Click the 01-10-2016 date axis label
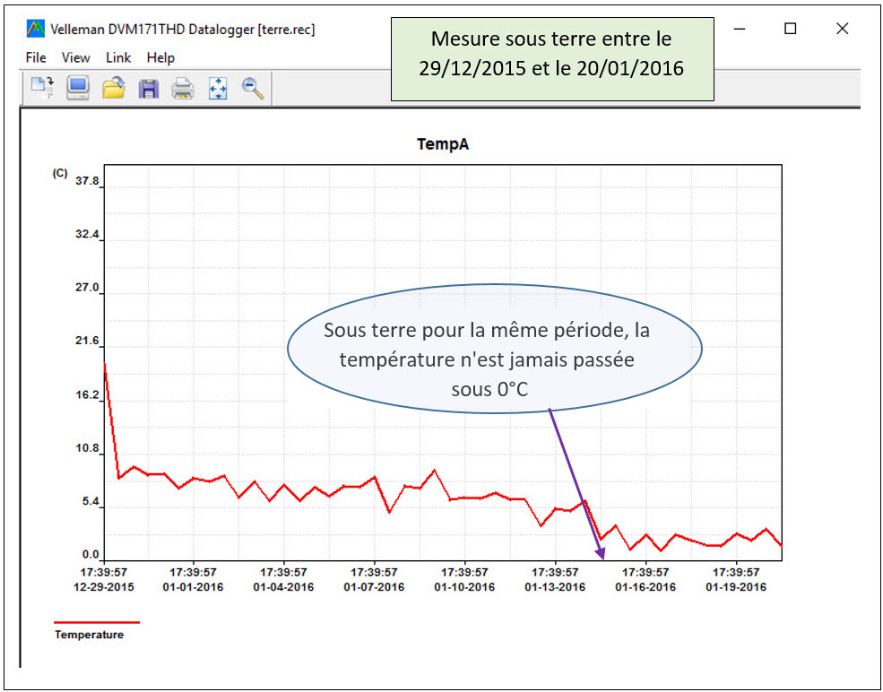This screenshot has width=883, height=692. point(464,587)
